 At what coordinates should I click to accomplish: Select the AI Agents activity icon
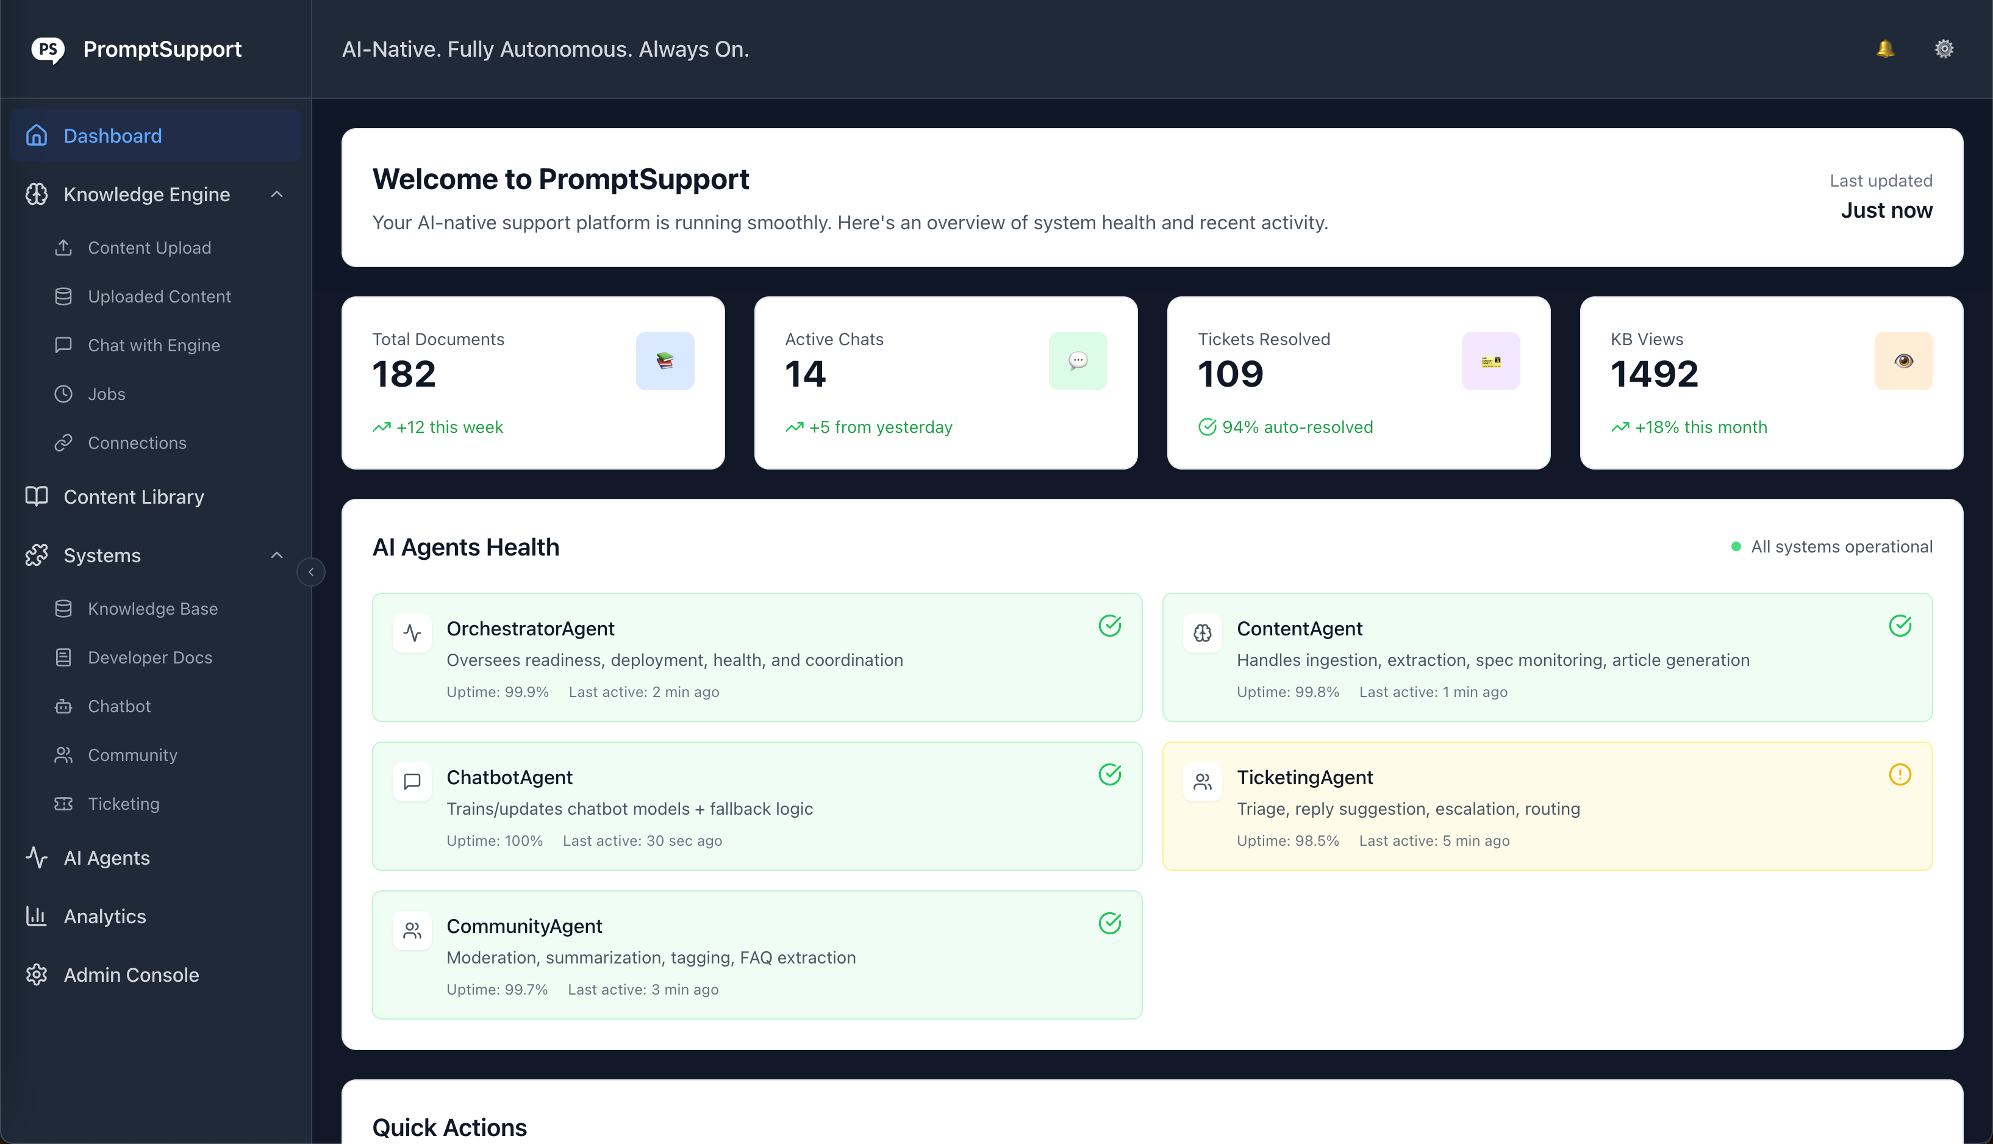click(36, 857)
